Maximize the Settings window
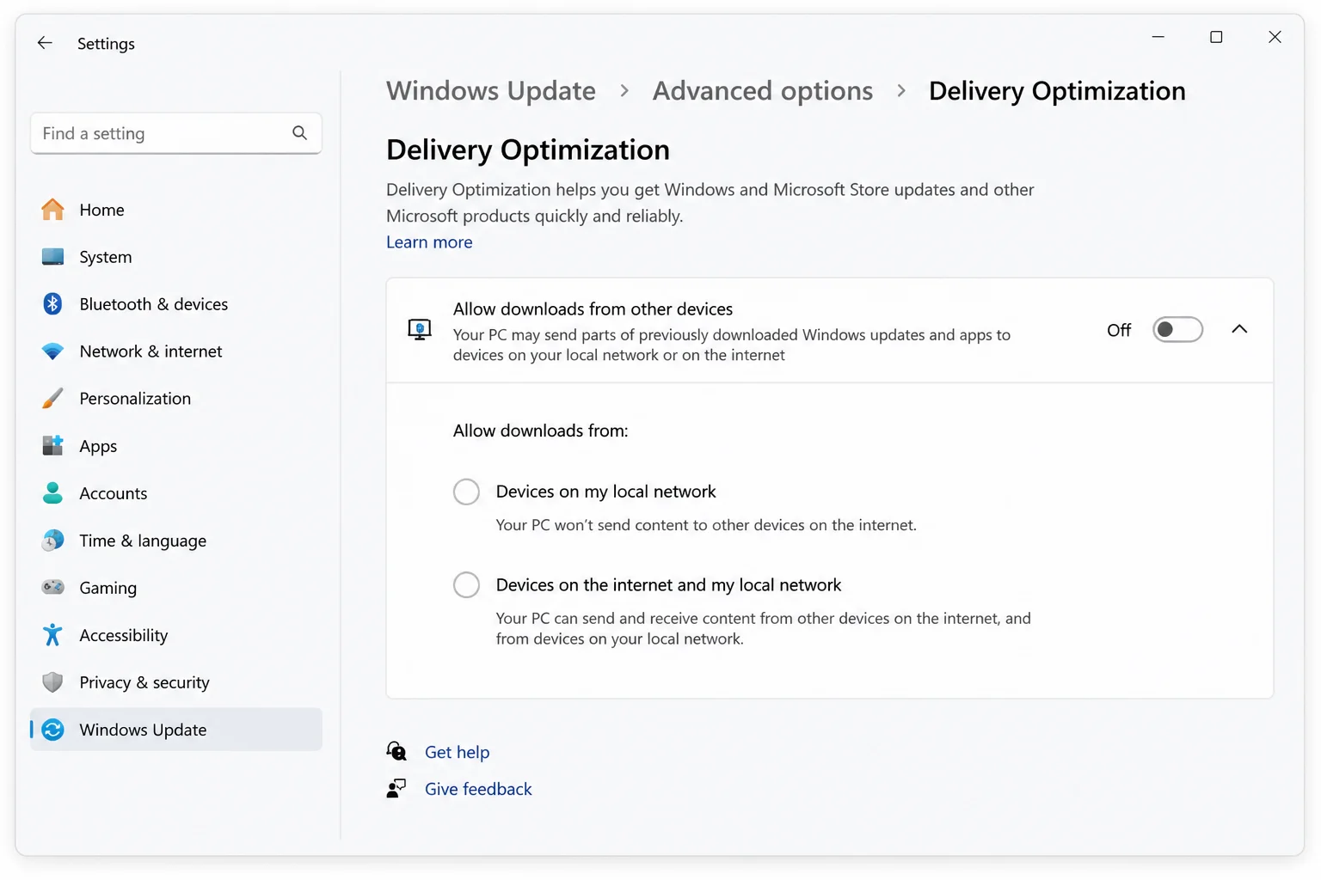The image size is (1321, 880). pyautogui.click(x=1216, y=37)
